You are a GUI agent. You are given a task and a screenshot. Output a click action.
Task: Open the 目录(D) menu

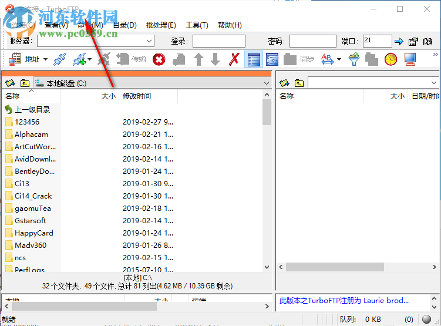point(124,25)
